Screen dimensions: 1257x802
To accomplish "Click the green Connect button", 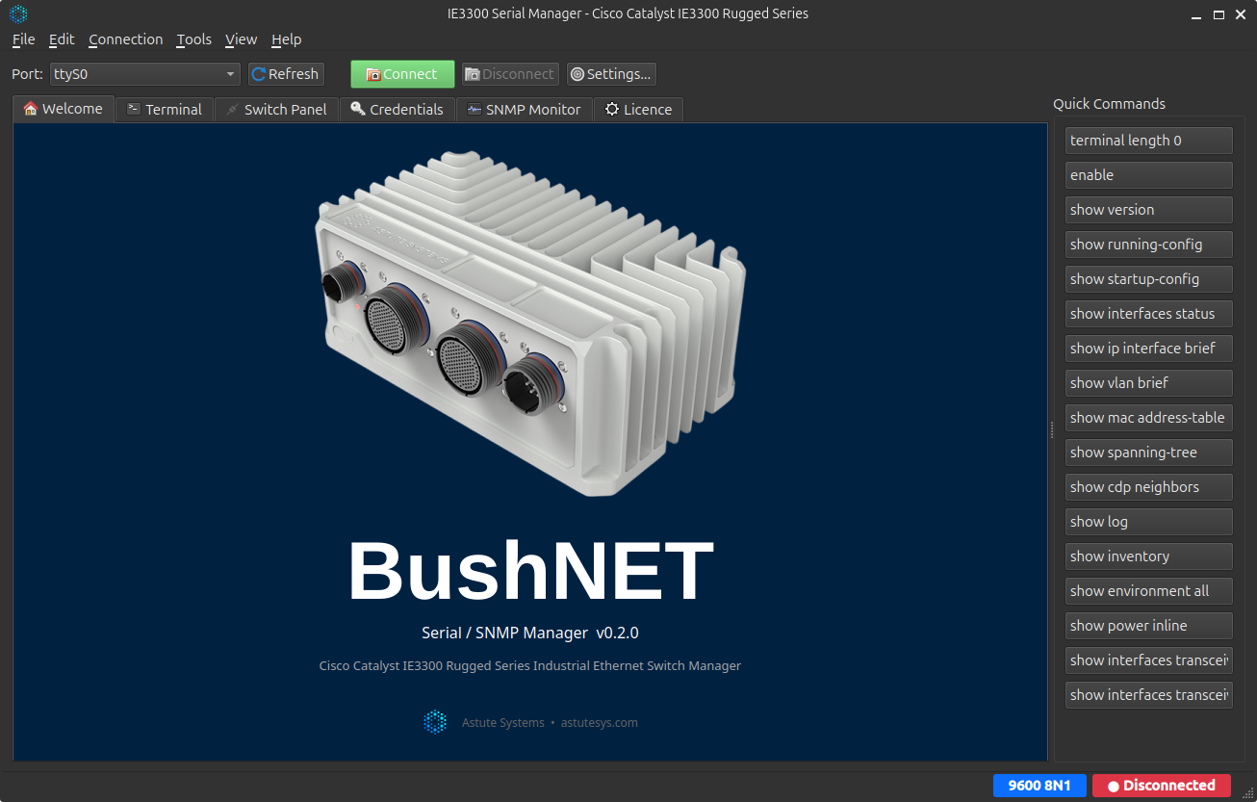I will point(401,73).
